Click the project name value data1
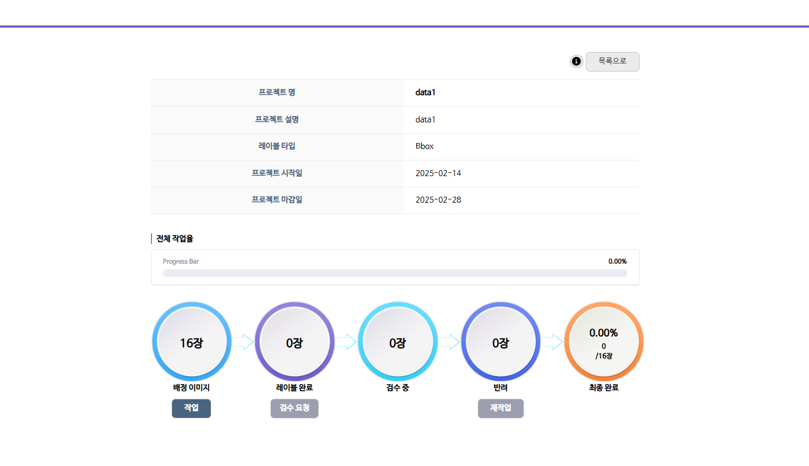Screen dimensions: 809x466 425,93
